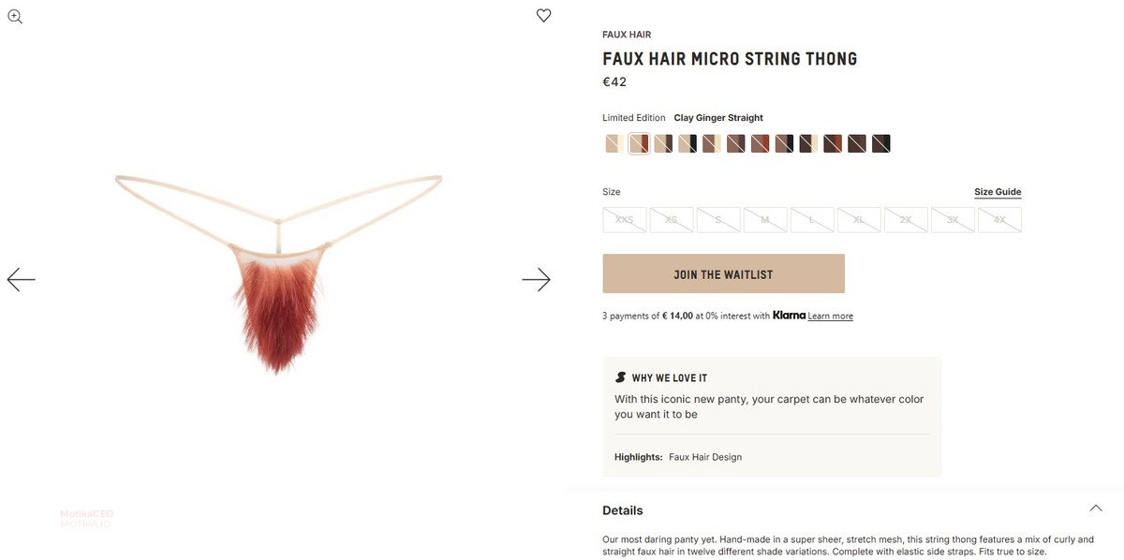Show previous product image with left arrow
This screenshot has width=1124, height=560.
[x=21, y=279]
